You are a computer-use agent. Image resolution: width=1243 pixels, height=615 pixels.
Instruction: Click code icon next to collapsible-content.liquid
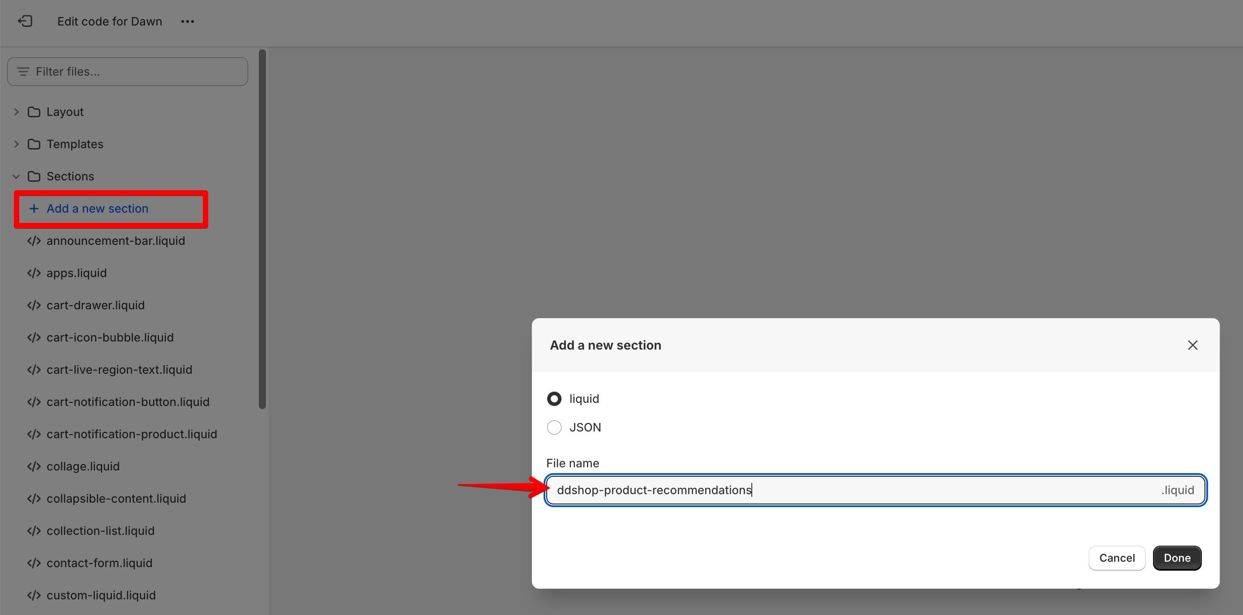(34, 499)
